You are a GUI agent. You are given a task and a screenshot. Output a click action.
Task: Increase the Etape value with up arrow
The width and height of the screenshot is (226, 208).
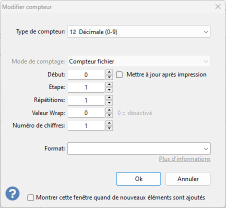109,84
